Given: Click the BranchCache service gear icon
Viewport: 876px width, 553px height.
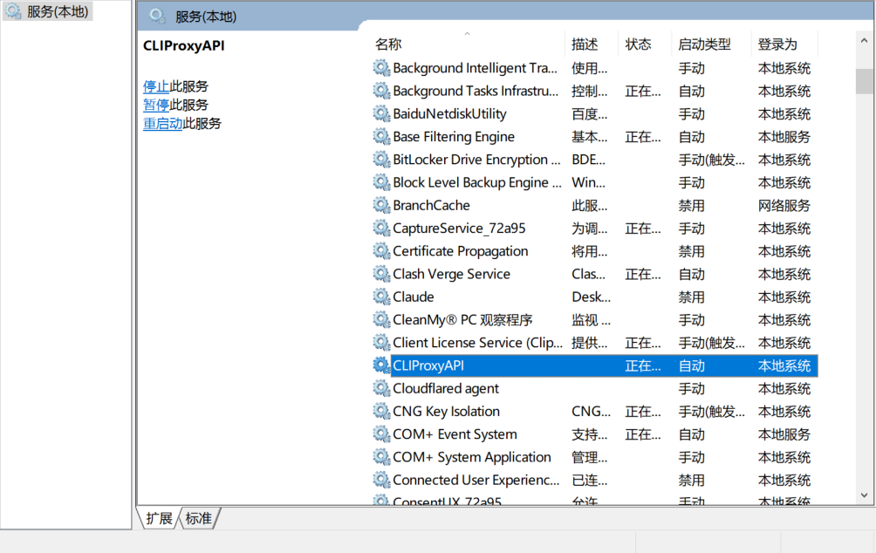Looking at the screenshot, I should pyautogui.click(x=381, y=206).
